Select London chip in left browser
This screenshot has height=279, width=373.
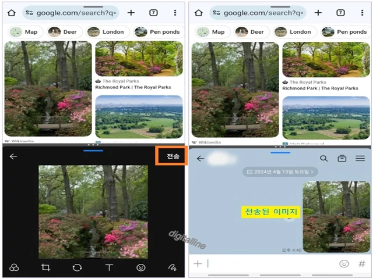tap(108, 32)
